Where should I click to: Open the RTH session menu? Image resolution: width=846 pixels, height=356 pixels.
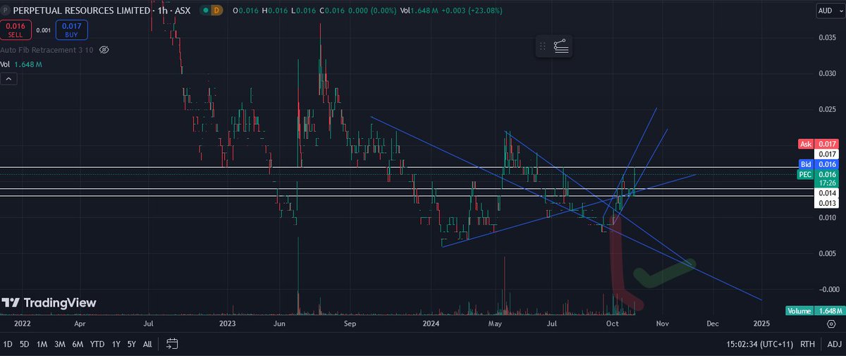(x=809, y=344)
